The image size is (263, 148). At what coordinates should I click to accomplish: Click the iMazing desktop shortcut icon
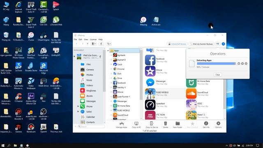(143, 21)
